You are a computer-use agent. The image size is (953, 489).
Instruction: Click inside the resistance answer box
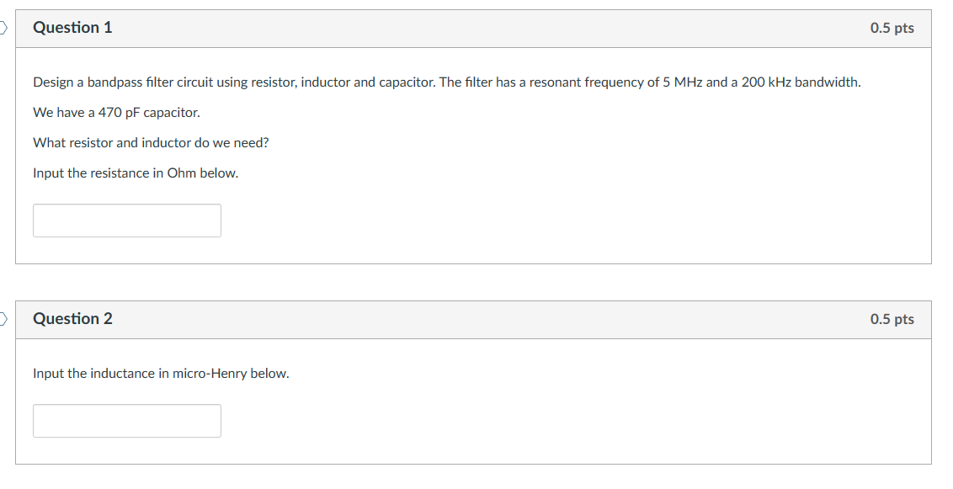(126, 220)
